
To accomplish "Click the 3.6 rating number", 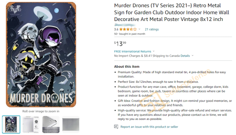I will click(x=116, y=29).
